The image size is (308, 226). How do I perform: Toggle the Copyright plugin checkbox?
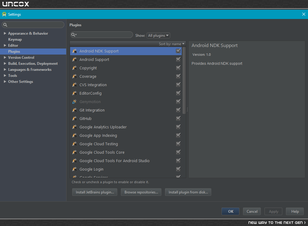click(x=178, y=68)
